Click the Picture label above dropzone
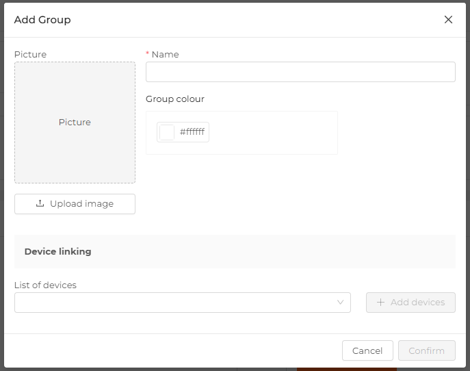Screen dimensions: 470x371 pos(30,54)
